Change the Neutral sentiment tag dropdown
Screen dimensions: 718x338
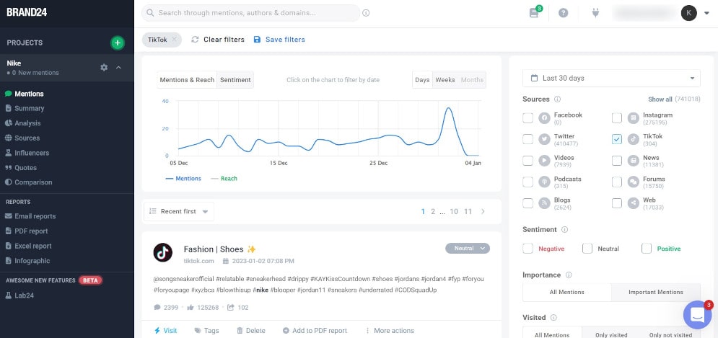tap(468, 249)
